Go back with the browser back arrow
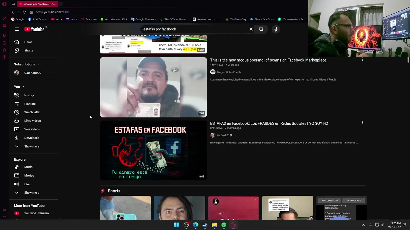 pos(13,12)
